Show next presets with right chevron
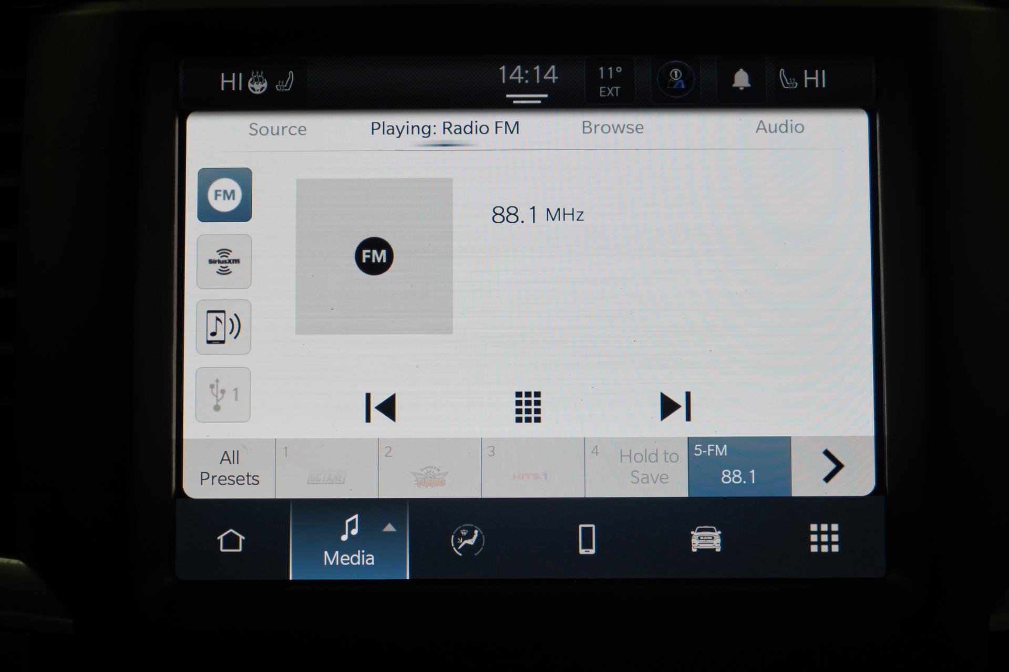 tap(832, 466)
